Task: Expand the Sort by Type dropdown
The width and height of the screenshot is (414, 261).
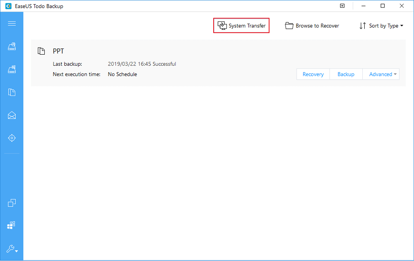Action: click(x=381, y=25)
